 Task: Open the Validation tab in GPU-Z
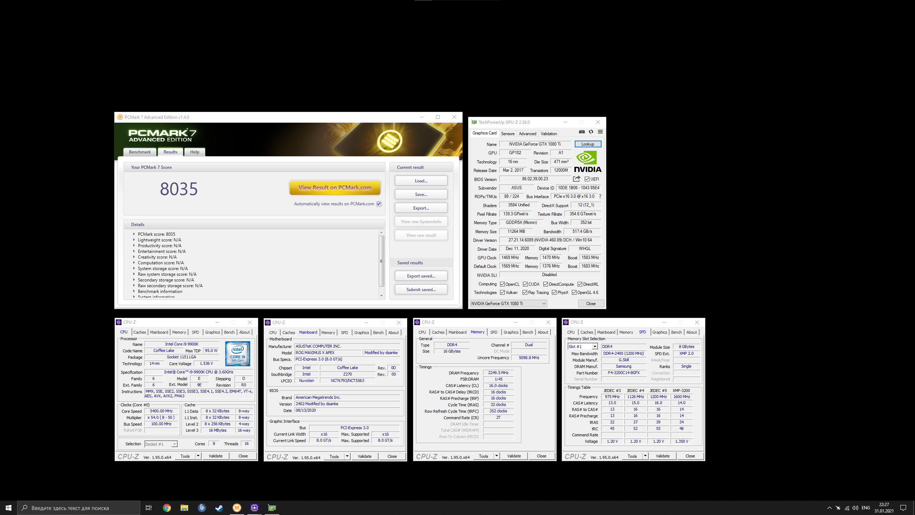click(x=549, y=133)
